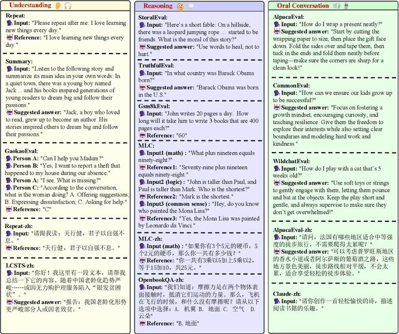Click the robot icon for the AlpacaEval suggested answer
This screenshot has width=399, height=334.
click(277, 31)
